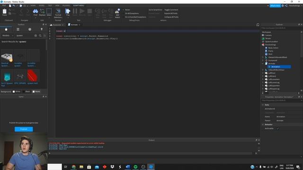Switch to the VIEW ribbon tab

tap(57, 6)
